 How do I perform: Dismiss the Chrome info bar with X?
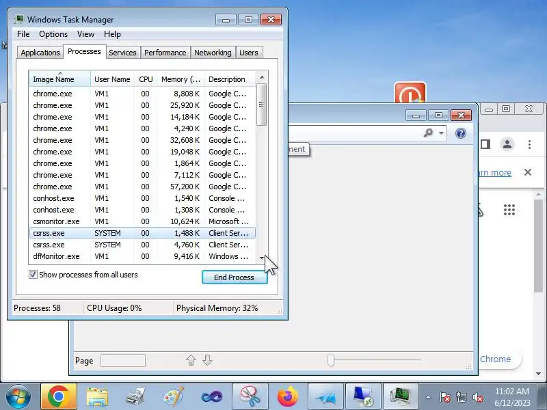point(528,172)
